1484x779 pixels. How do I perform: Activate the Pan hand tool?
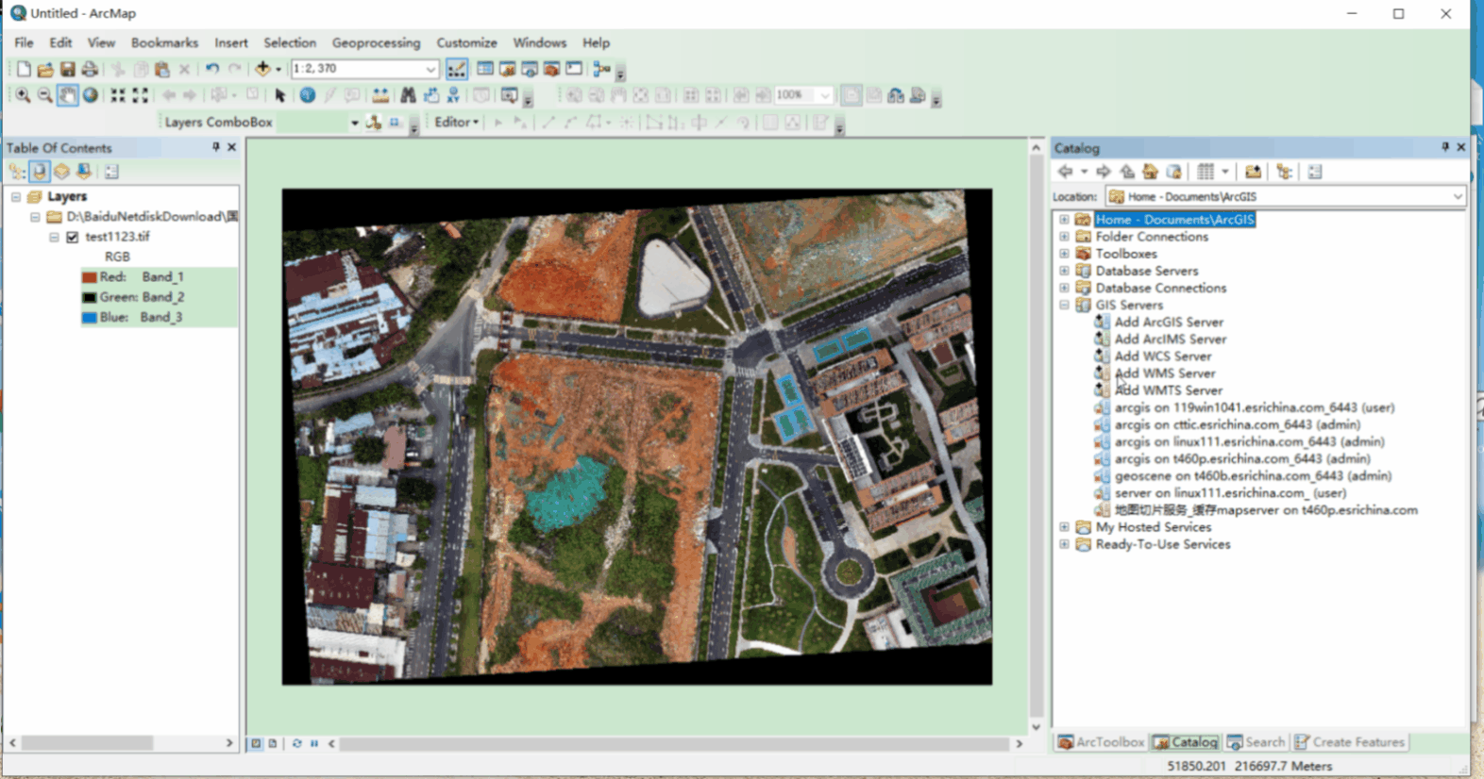67,95
